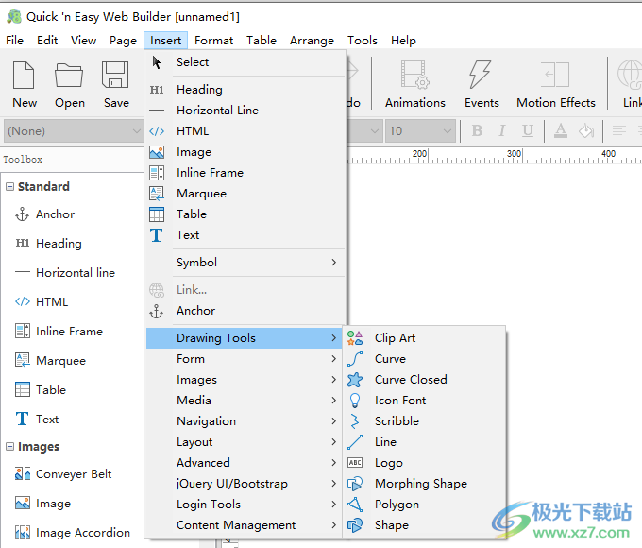Image resolution: width=642 pixels, height=548 pixels.
Task: Toggle Bold formatting button
Action: click(x=477, y=130)
